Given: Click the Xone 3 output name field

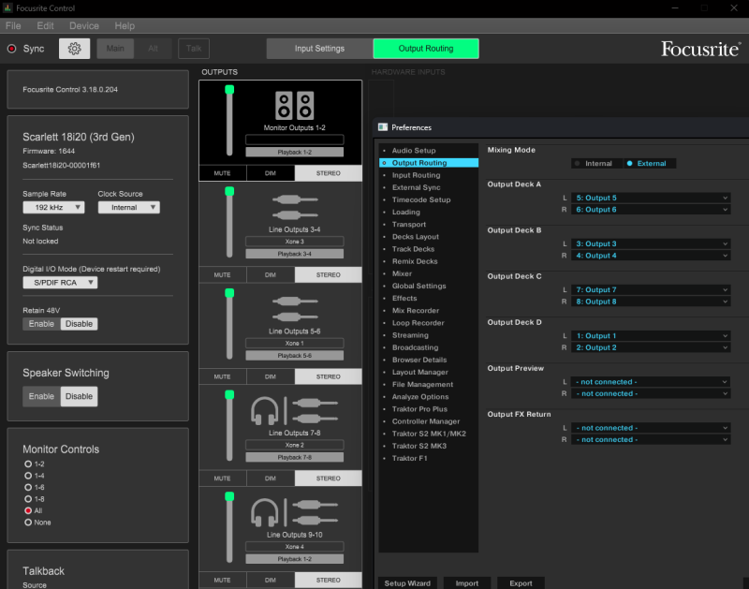Looking at the screenshot, I should coord(294,242).
